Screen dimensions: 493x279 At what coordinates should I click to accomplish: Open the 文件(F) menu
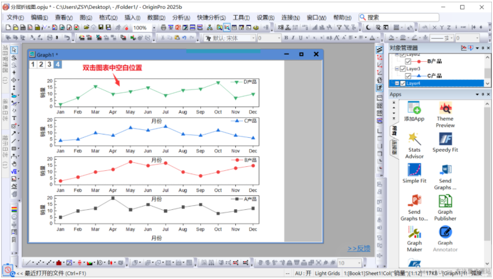[x=15, y=18]
